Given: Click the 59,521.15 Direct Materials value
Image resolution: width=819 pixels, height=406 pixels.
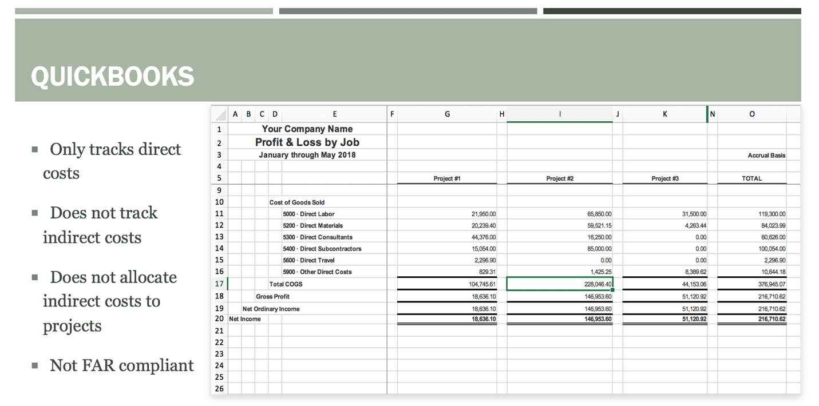Looking at the screenshot, I should pos(599,225).
